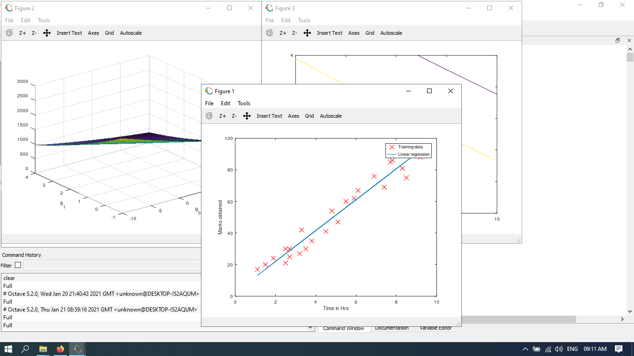Screen dimensions: 634x356
Task: Click the undock panel icon at top right
Action: pyautogui.click(x=618, y=40)
